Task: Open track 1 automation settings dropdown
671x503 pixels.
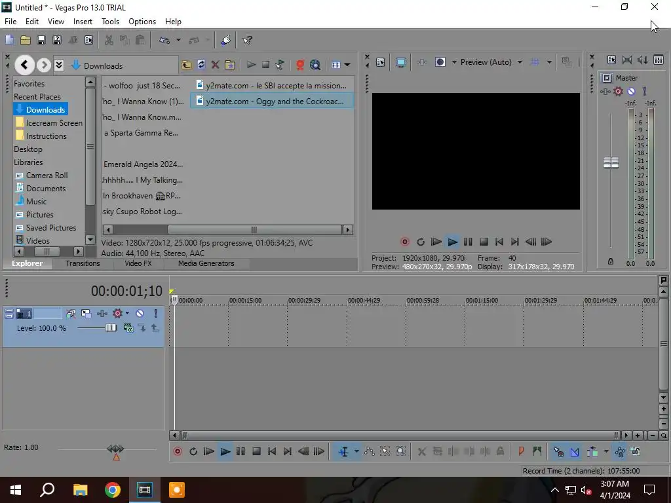Action: (x=127, y=314)
